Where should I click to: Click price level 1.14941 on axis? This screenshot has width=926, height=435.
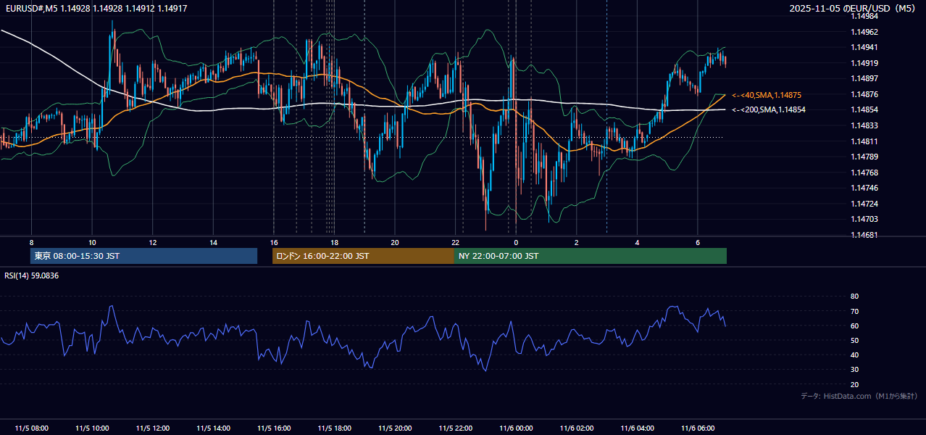[864, 48]
